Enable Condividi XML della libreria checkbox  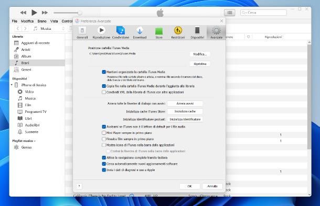pos(104,93)
